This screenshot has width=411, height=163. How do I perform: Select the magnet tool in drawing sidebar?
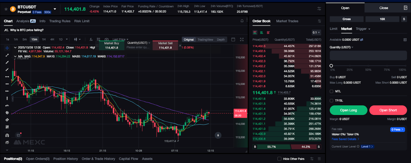tap(7, 135)
